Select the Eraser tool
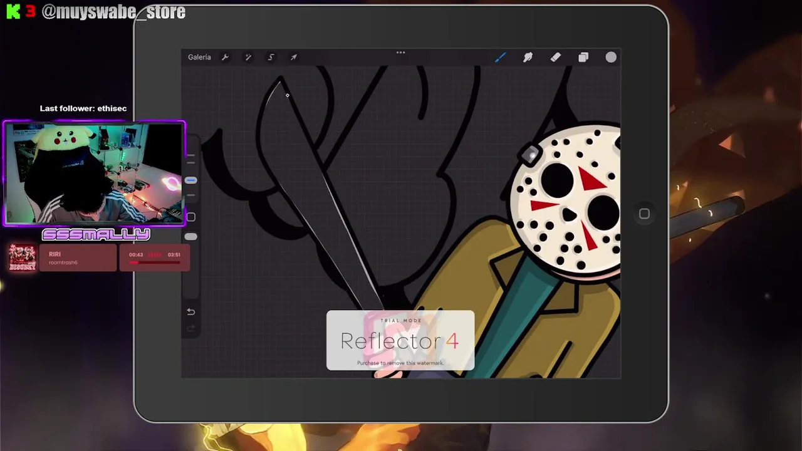This screenshot has width=802, height=451. (x=555, y=57)
